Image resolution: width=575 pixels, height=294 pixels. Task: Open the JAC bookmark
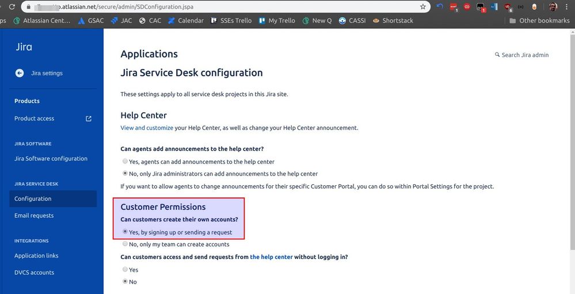121,21
